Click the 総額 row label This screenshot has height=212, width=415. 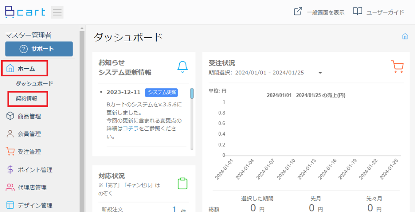point(214,210)
